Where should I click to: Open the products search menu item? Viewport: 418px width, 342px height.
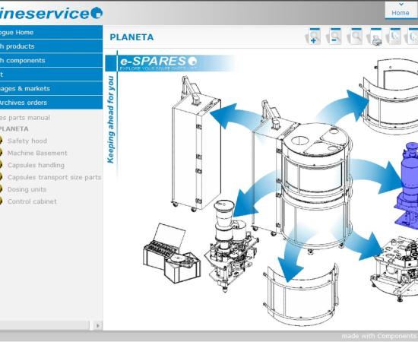click(x=51, y=46)
